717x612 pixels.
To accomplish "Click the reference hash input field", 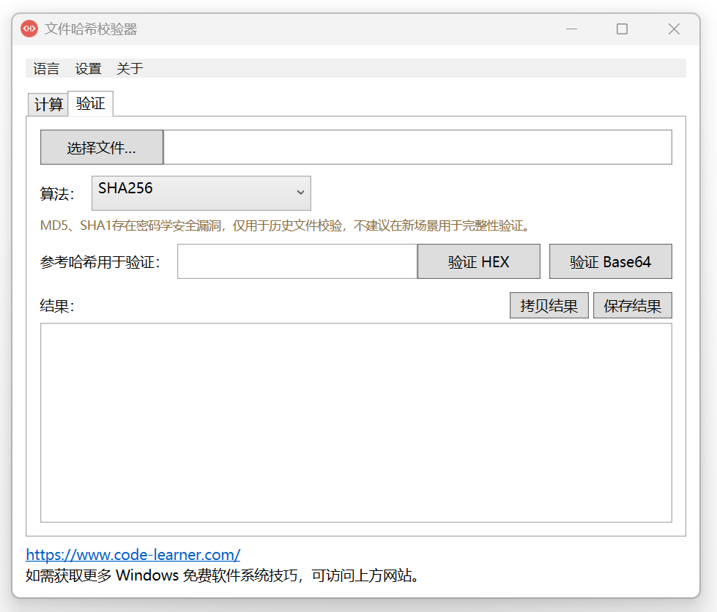I will point(297,261).
